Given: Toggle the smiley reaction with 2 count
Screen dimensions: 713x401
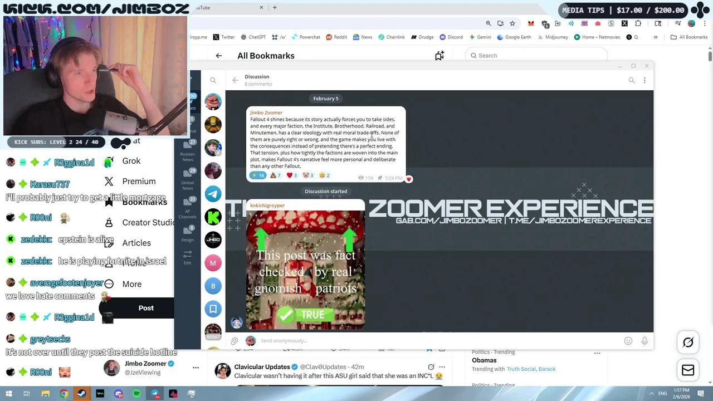Looking at the screenshot, I should [325, 175].
